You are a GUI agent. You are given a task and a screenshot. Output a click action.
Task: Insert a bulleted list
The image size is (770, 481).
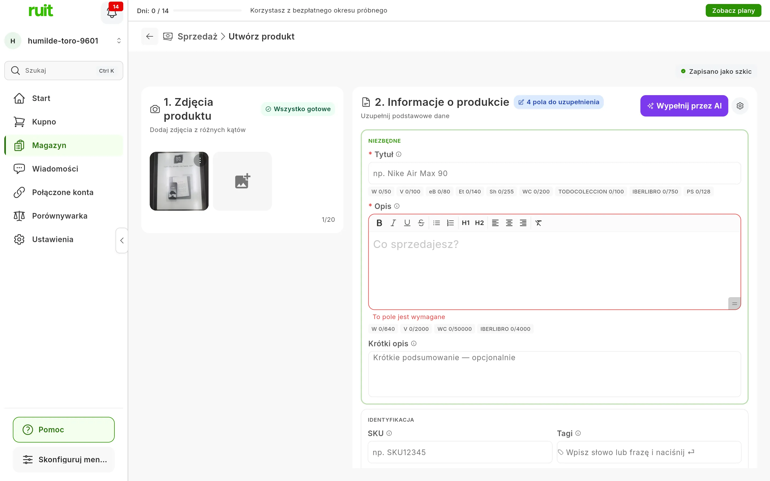436,223
